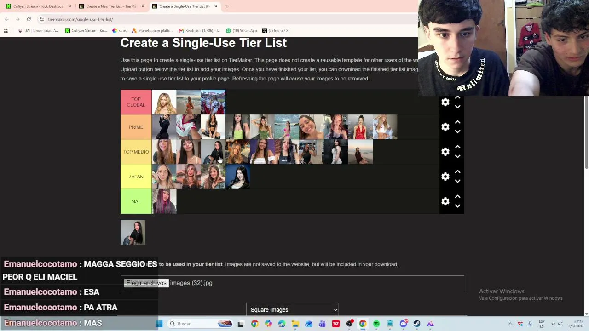Open the UAI Universidad bookmark
This screenshot has width=589, height=331.
point(38,30)
